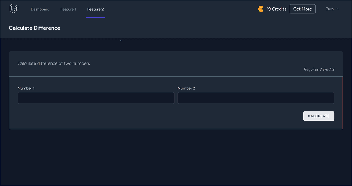Click the Number 1 field label

(26, 88)
